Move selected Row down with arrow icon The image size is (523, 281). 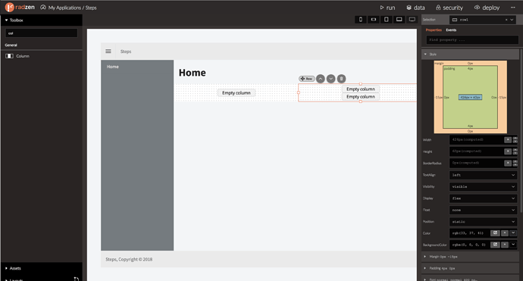[x=331, y=79]
